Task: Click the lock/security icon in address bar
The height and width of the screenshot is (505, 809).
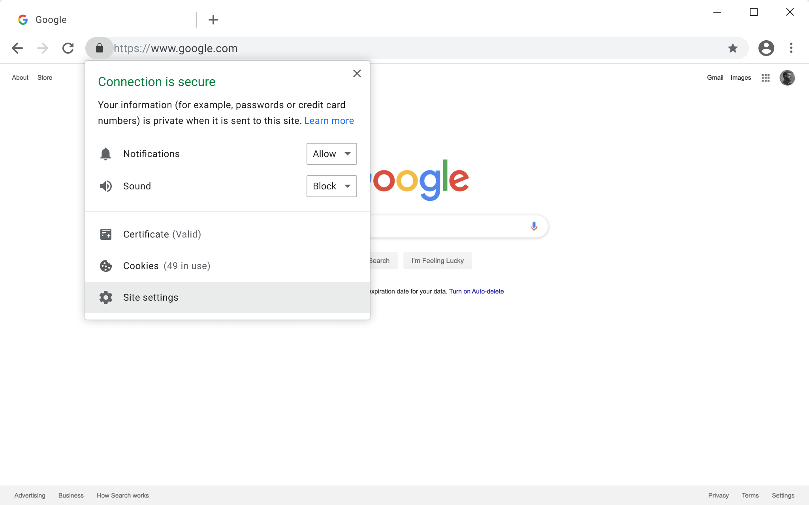Action: (99, 48)
